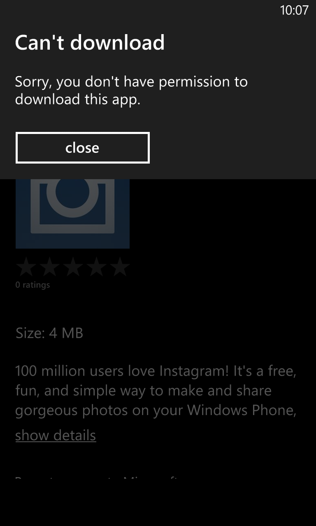Tap the permission error message text

click(x=131, y=90)
